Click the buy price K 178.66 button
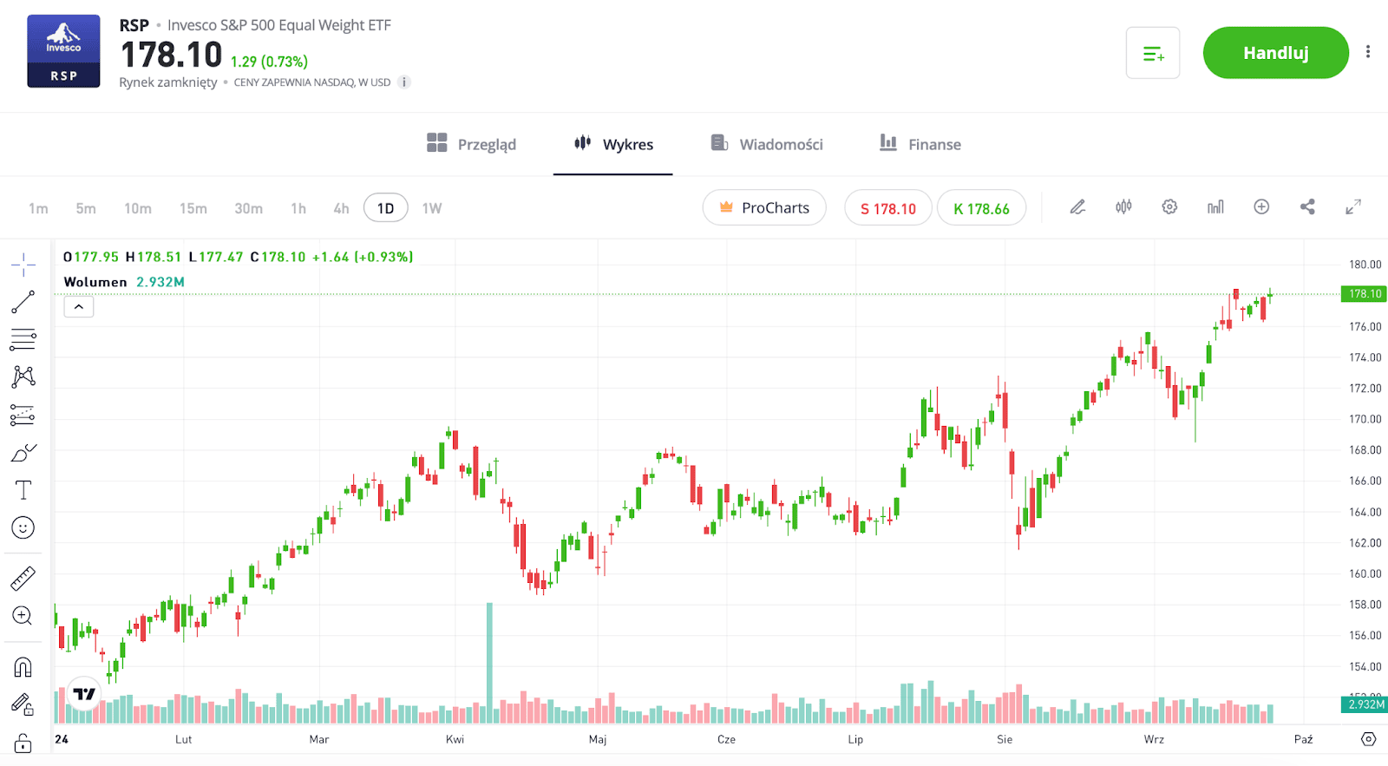 [x=981, y=208]
